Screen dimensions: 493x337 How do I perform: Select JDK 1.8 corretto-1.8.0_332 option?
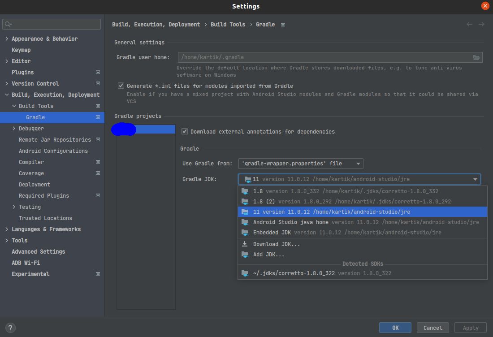pyautogui.click(x=363, y=191)
